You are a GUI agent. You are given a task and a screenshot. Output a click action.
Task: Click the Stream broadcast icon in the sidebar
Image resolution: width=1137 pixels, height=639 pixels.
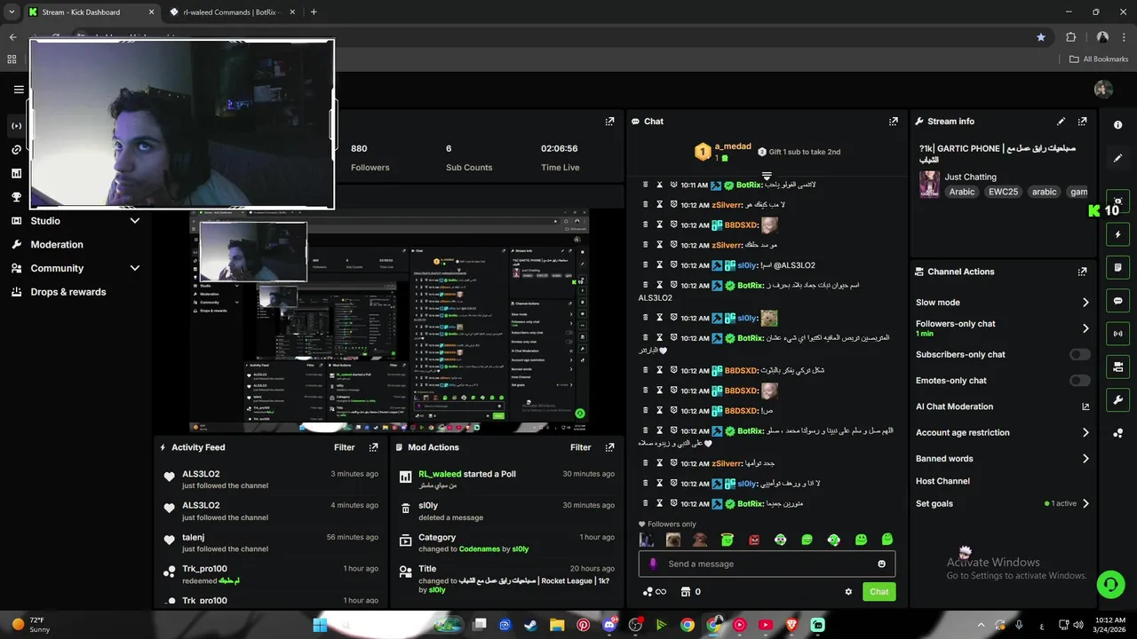click(16, 126)
